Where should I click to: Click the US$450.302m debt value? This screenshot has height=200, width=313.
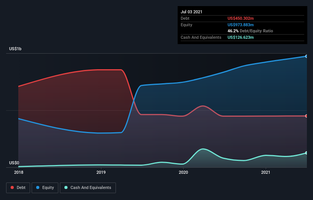(x=241, y=18)
